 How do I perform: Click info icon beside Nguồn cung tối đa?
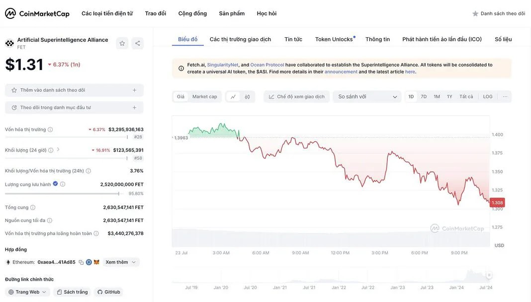[x=49, y=221]
